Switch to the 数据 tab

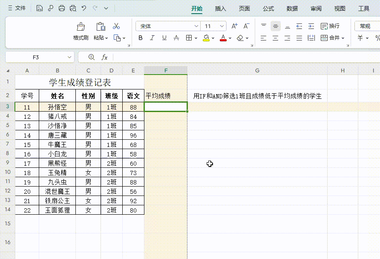[x=292, y=9]
